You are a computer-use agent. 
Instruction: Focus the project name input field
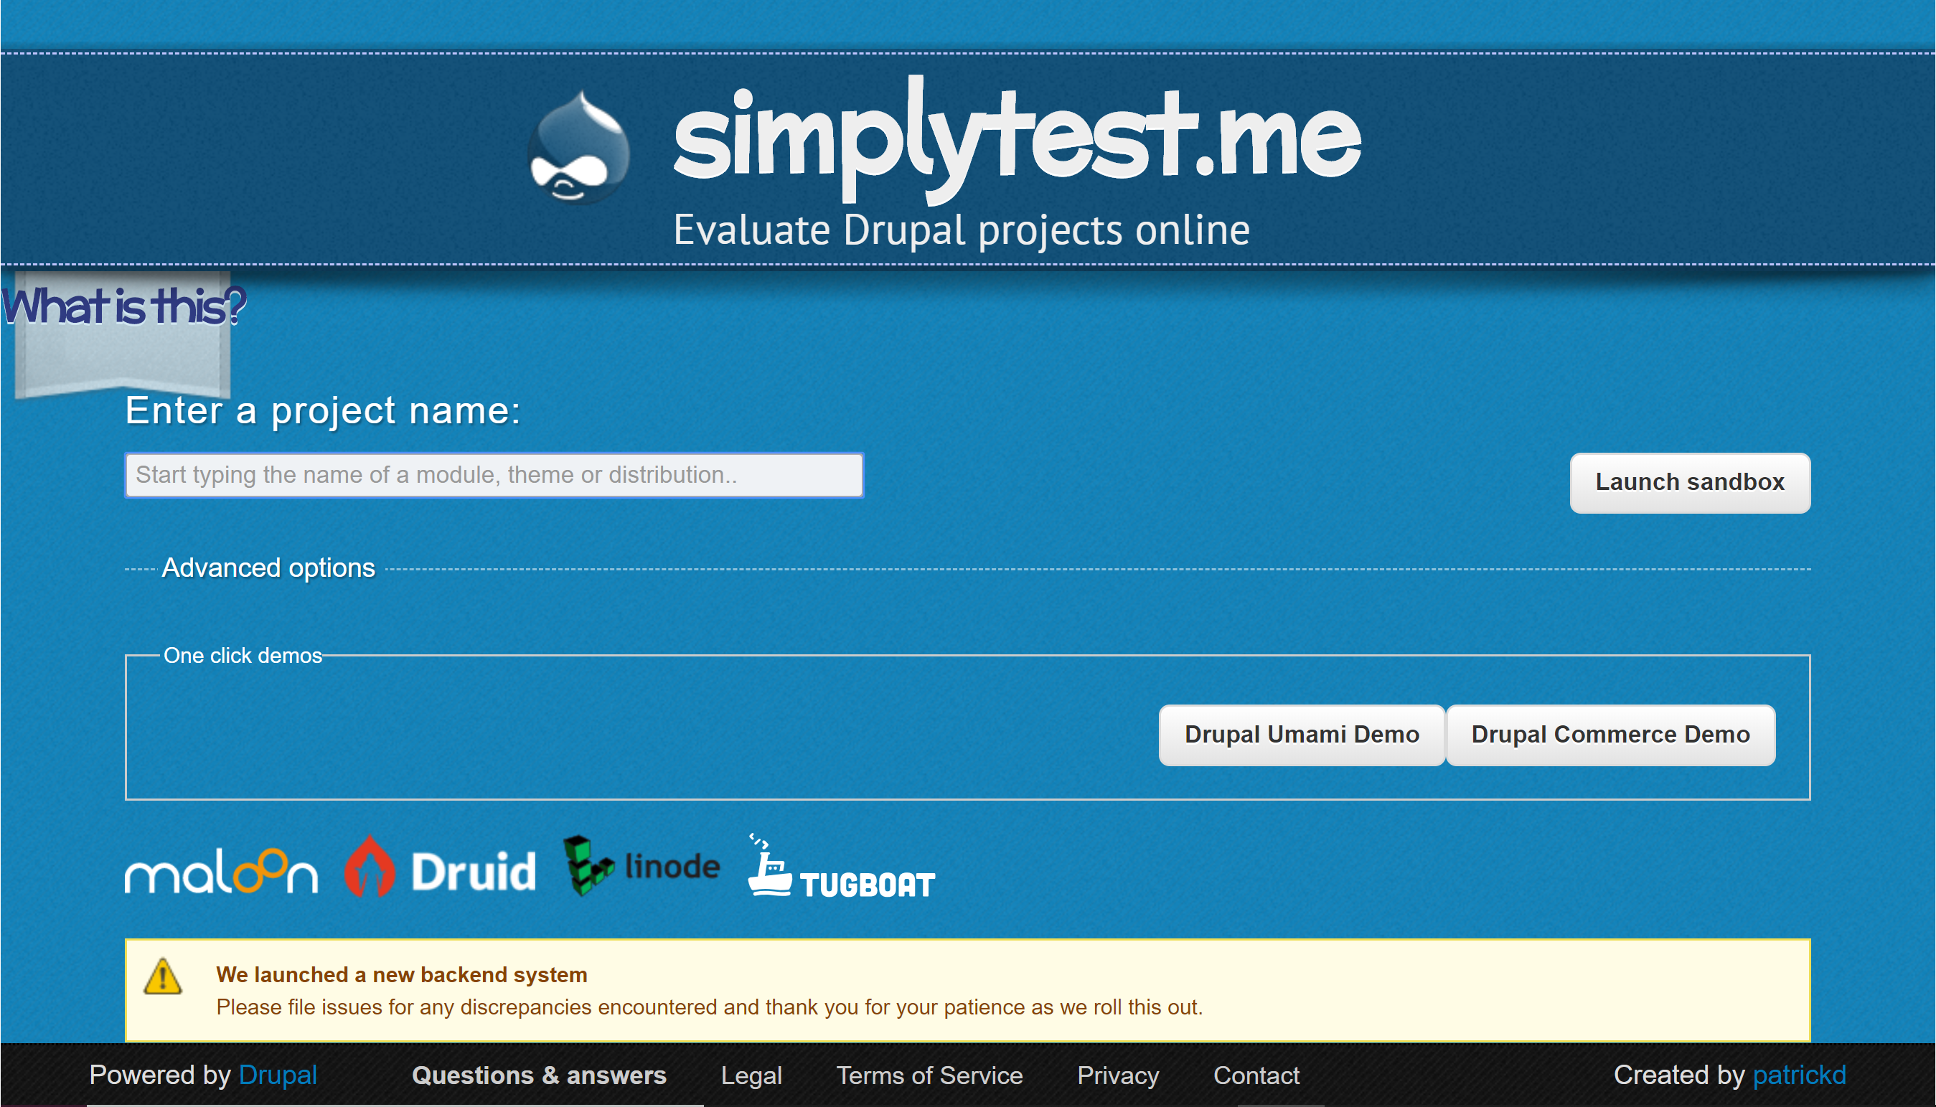[x=494, y=475]
